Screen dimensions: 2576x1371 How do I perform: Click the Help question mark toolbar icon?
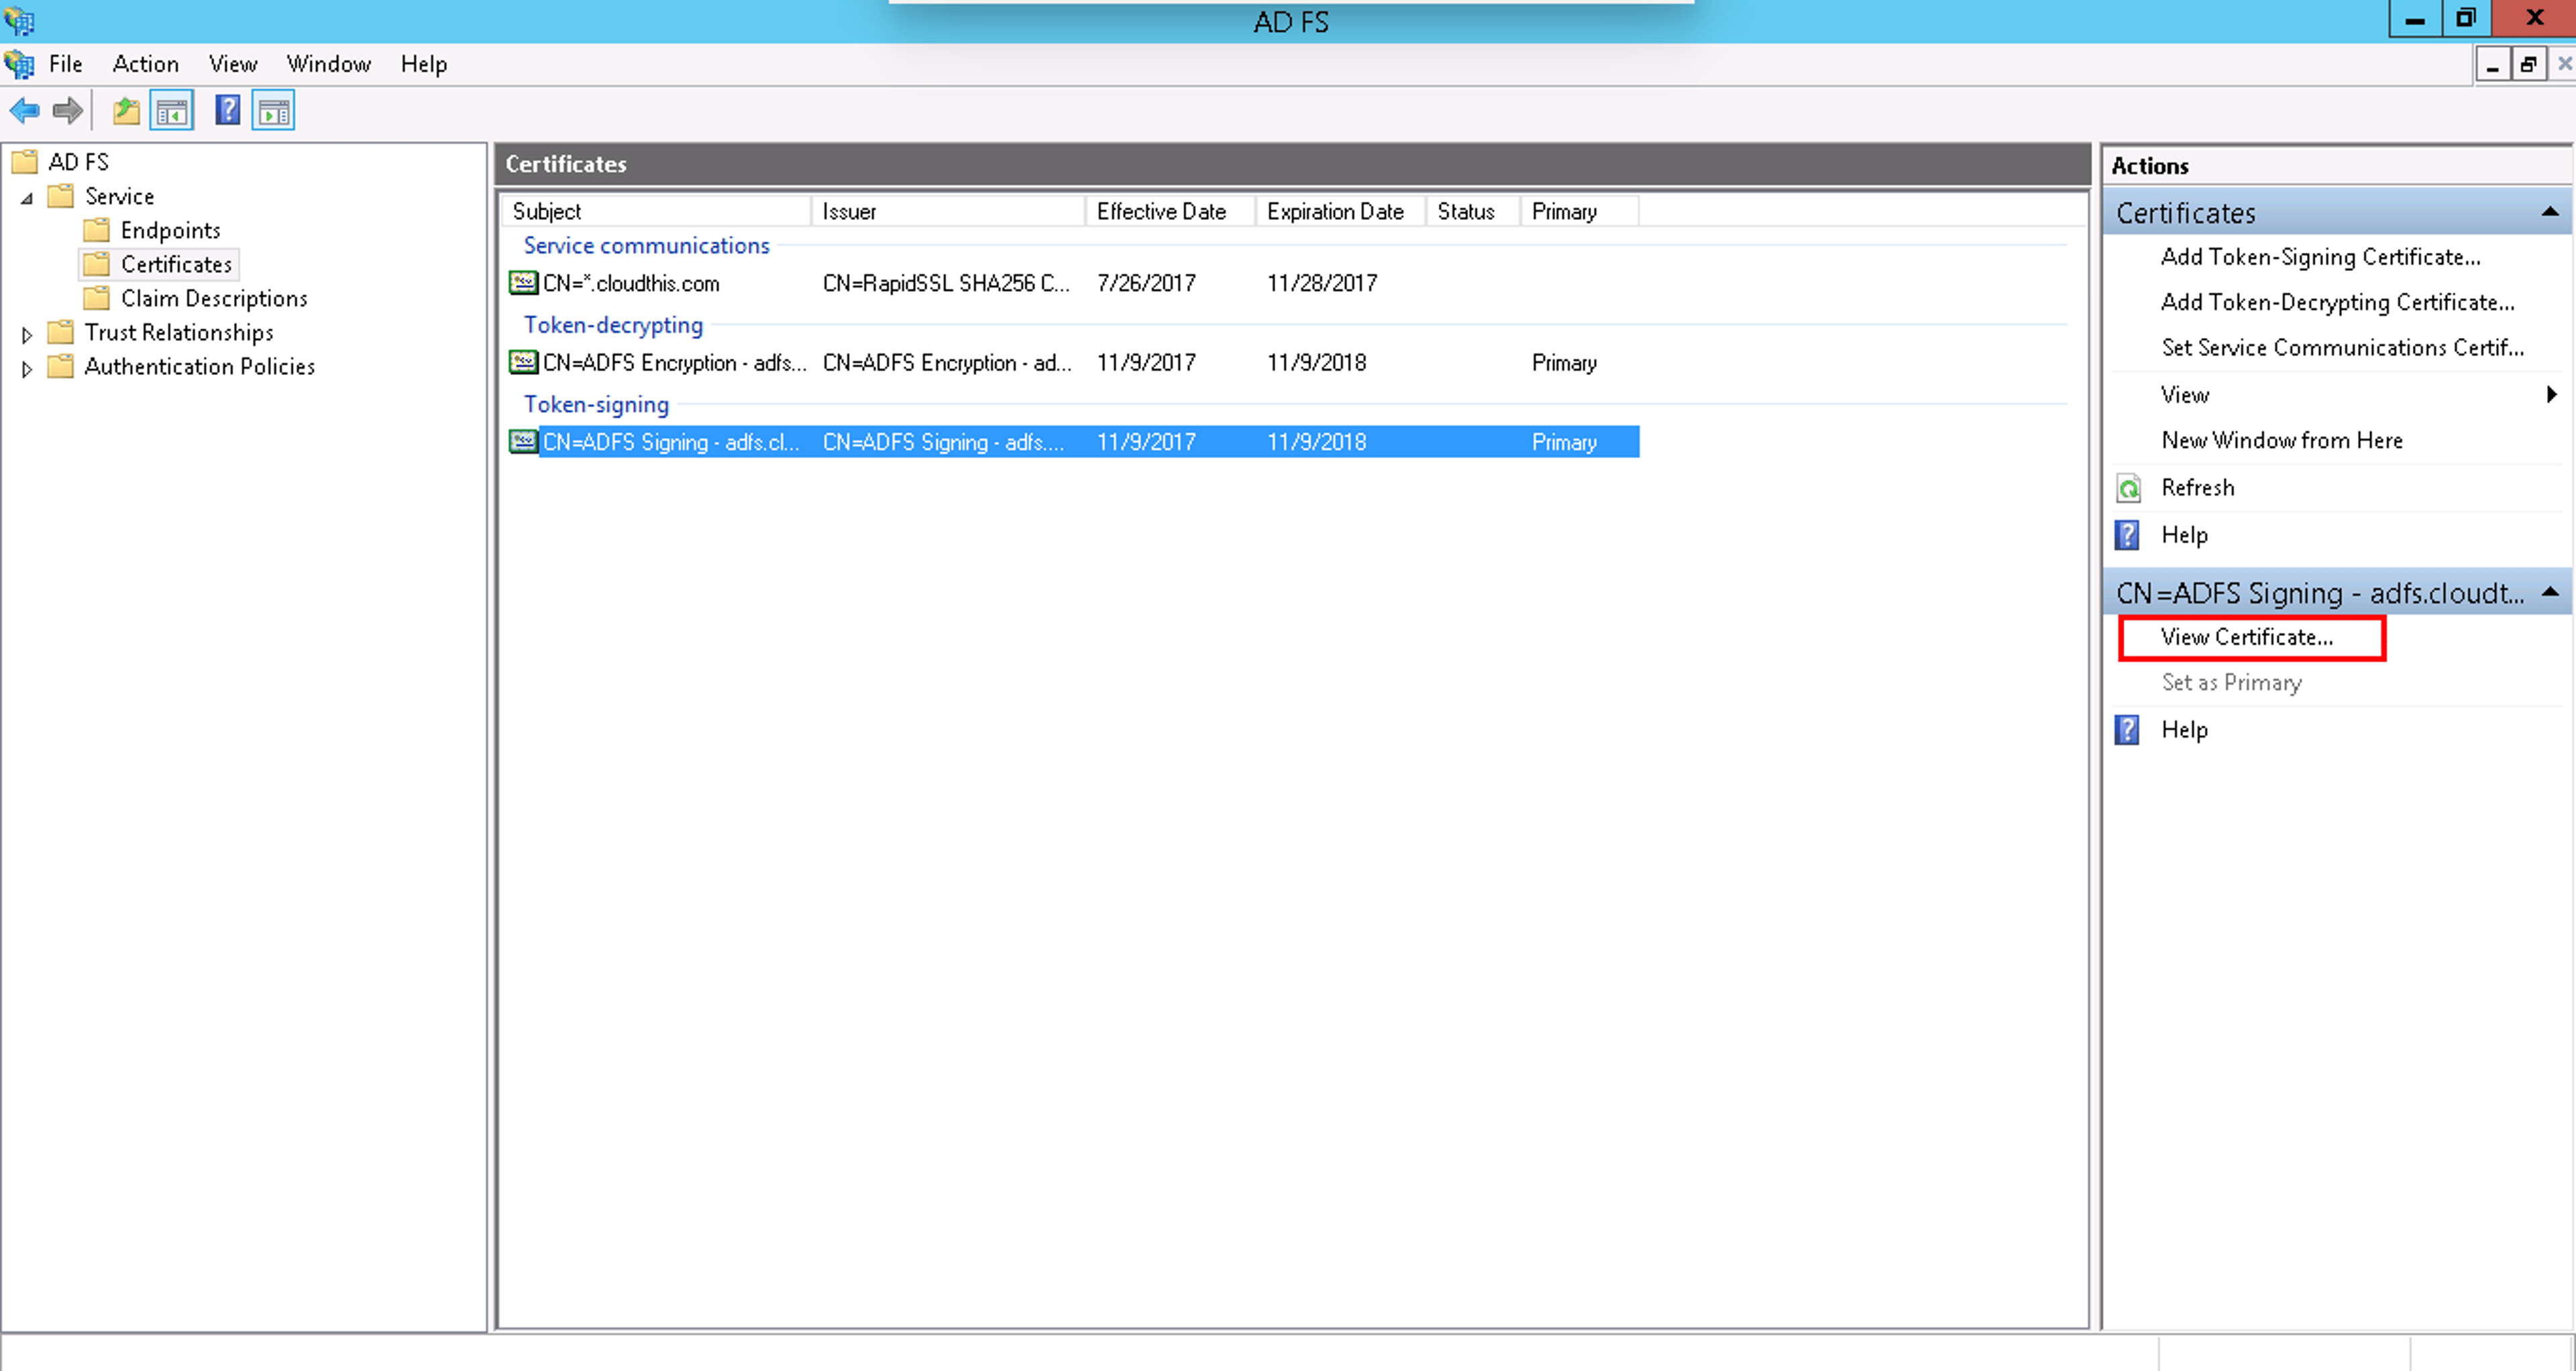pyautogui.click(x=228, y=110)
